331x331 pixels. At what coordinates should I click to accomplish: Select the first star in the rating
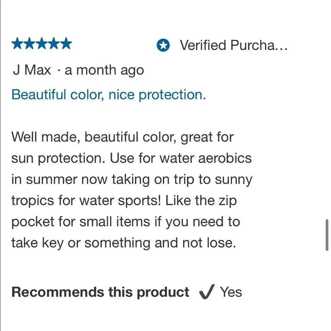[18, 43]
